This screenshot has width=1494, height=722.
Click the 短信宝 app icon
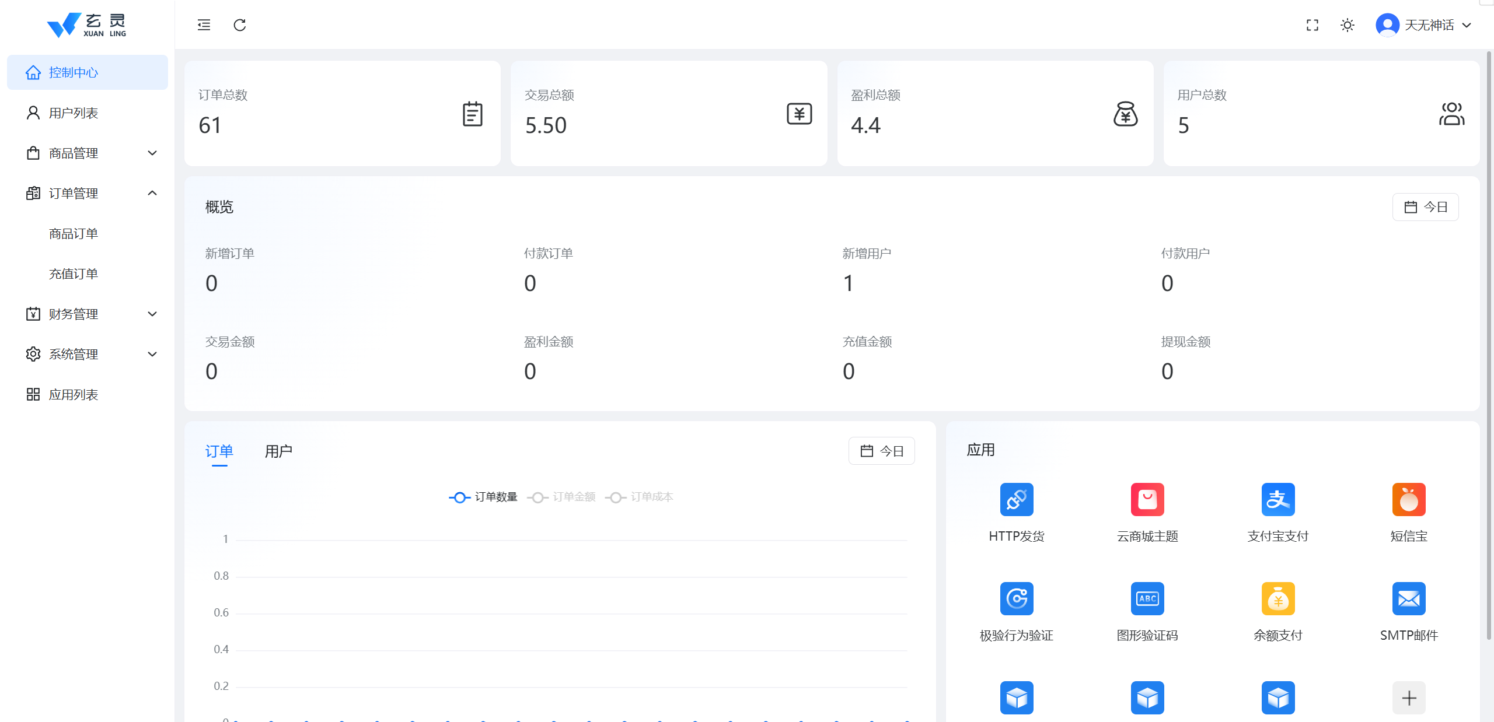click(1408, 499)
